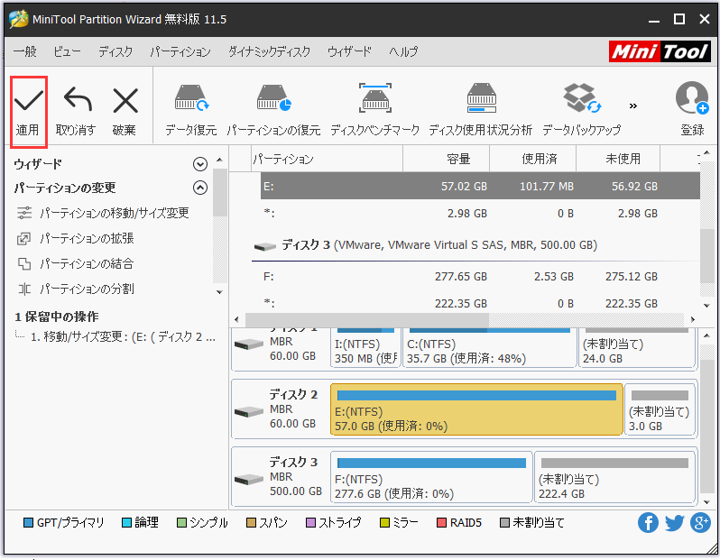The width and height of the screenshot is (720, 560).
Task: Click partition list scroll right arrow
Action: 693,319
